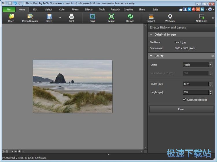Open the Units dropdown showing Pixels
The image size is (217, 162).
point(197,65)
